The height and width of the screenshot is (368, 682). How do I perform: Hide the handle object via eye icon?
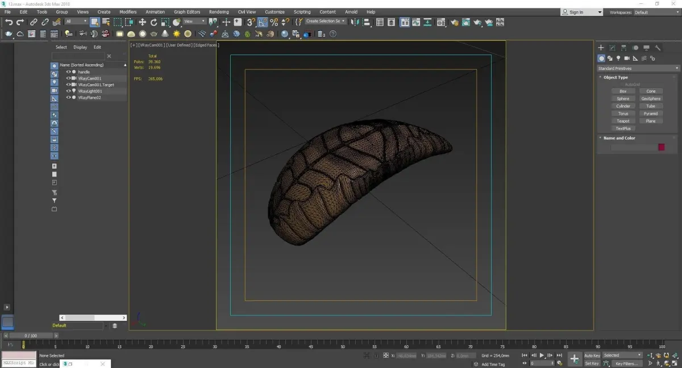pos(68,72)
